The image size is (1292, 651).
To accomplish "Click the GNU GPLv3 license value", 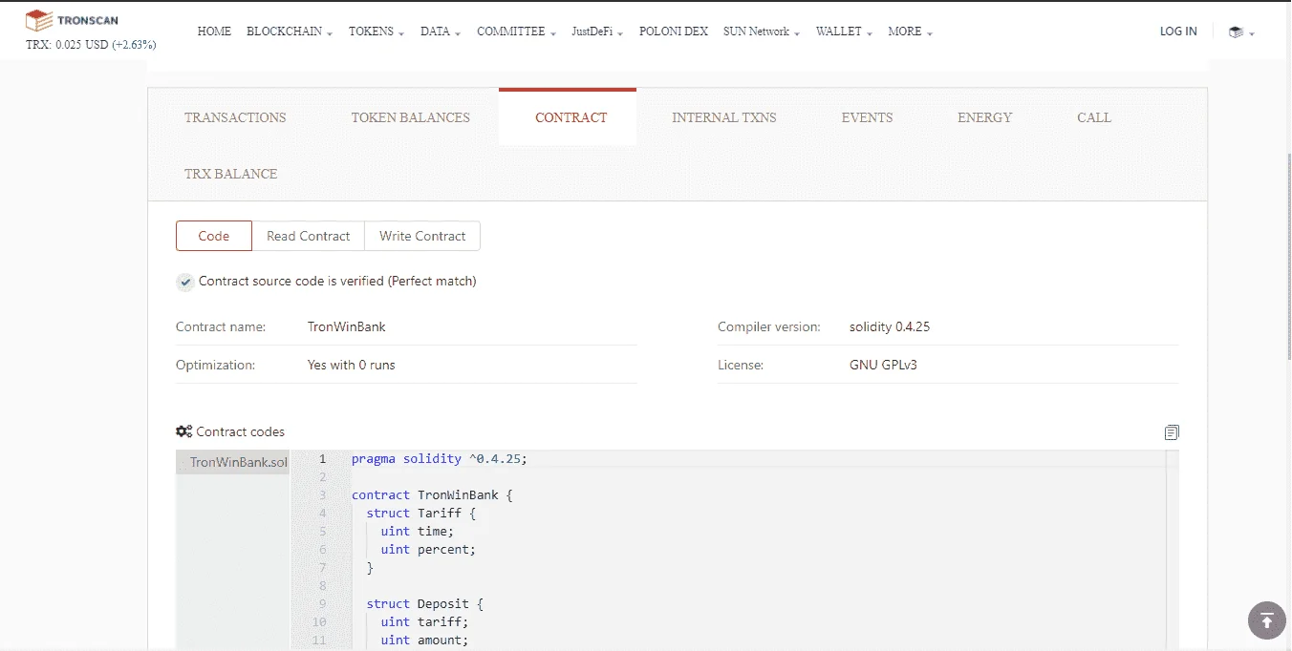I will 883,365.
